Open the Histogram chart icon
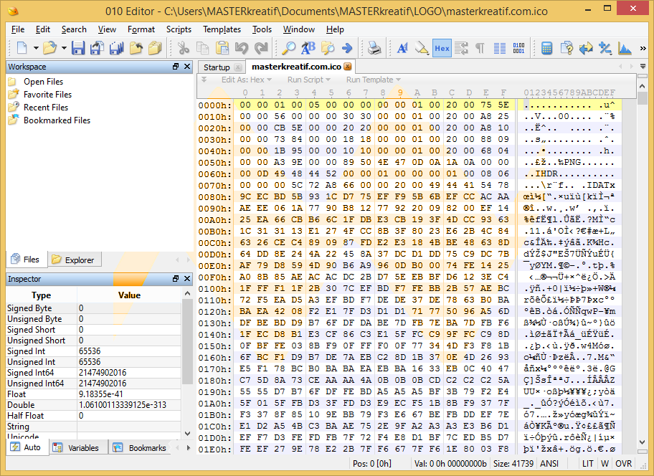This screenshot has height=476, width=654. [x=625, y=48]
